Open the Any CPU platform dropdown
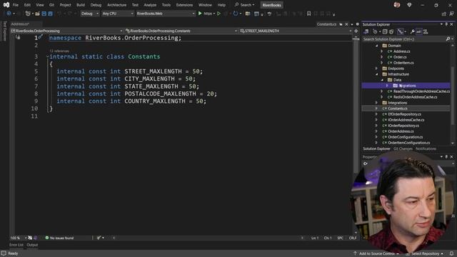 (117, 14)
